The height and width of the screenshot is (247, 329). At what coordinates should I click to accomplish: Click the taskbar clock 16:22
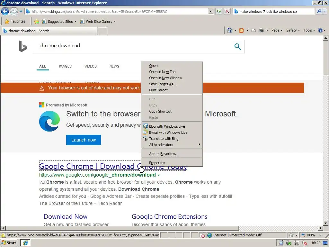tap(316, 243)
